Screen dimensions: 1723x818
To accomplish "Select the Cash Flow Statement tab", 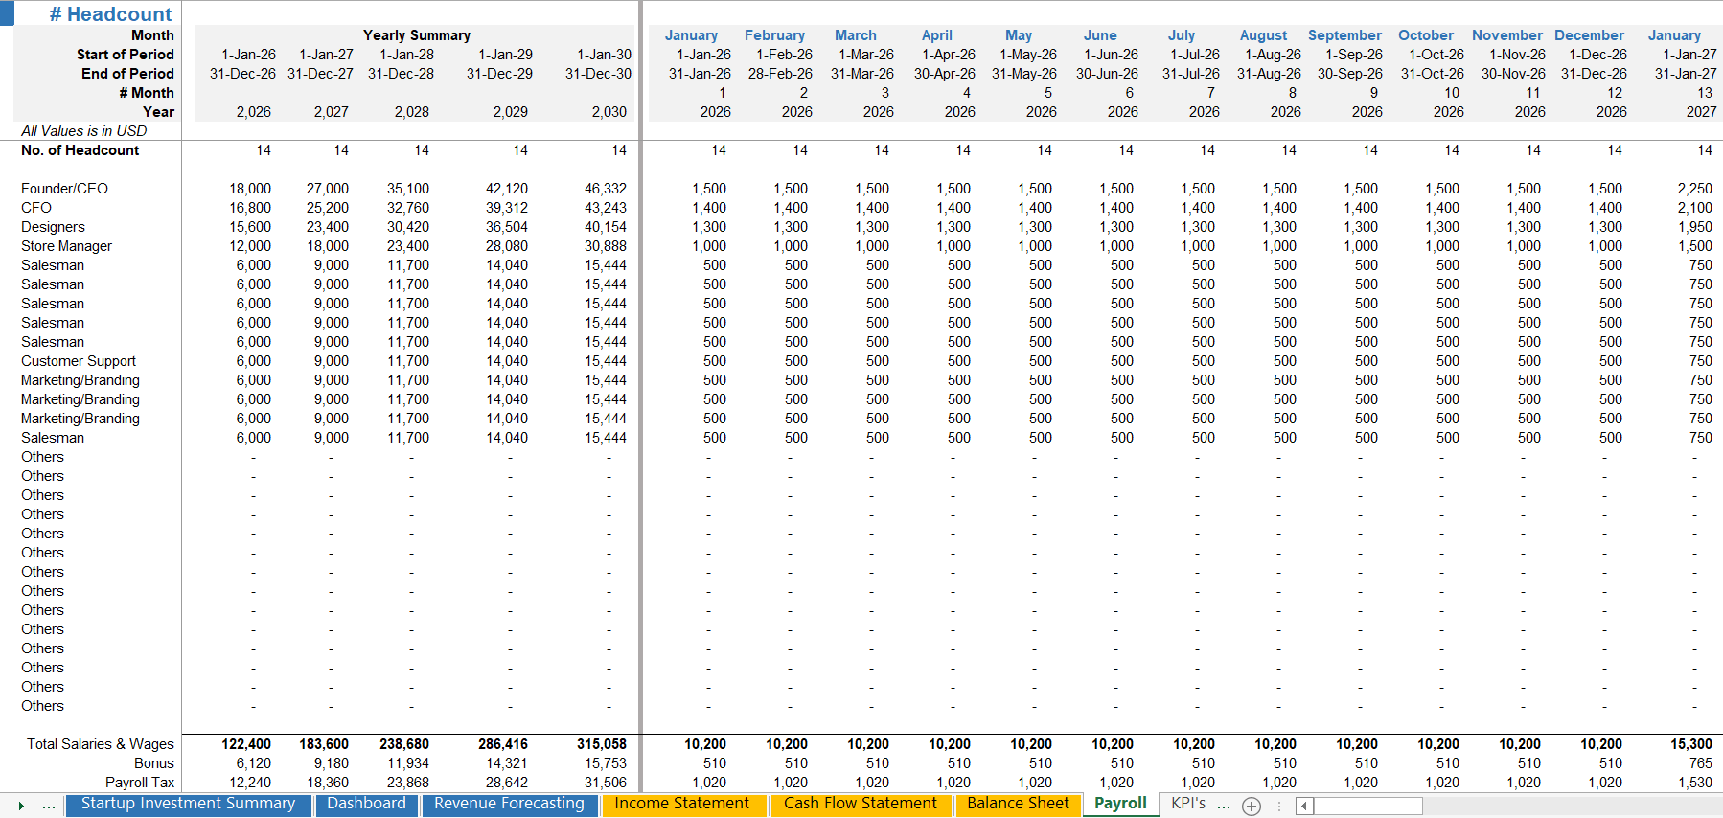I will coord(860,804).
